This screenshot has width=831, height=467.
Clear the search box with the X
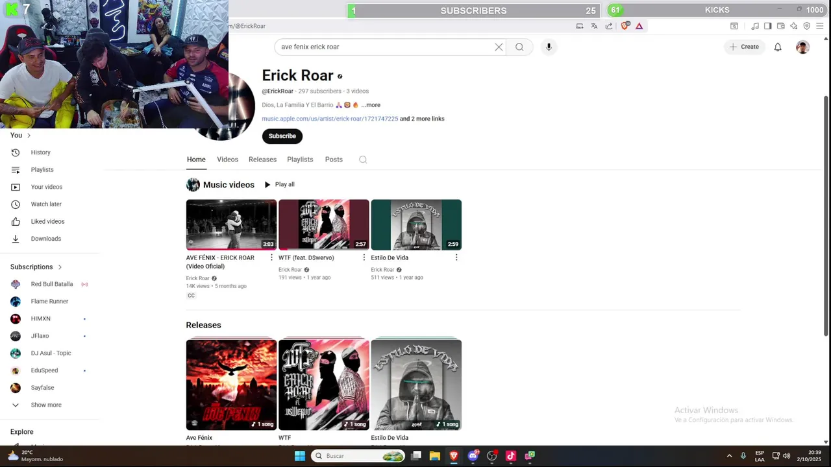point(499,47)
